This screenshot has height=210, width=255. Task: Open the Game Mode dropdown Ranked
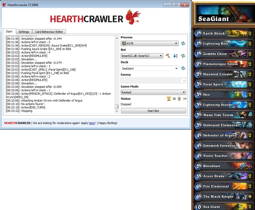click(153, 92)
